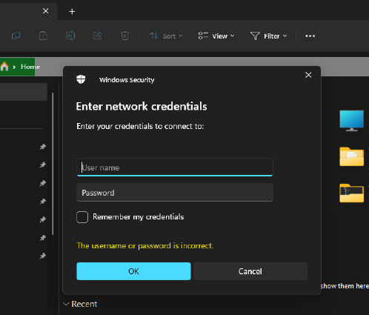Click the last pin icon in sidebar
369x315 pixels.
[43, 256]
